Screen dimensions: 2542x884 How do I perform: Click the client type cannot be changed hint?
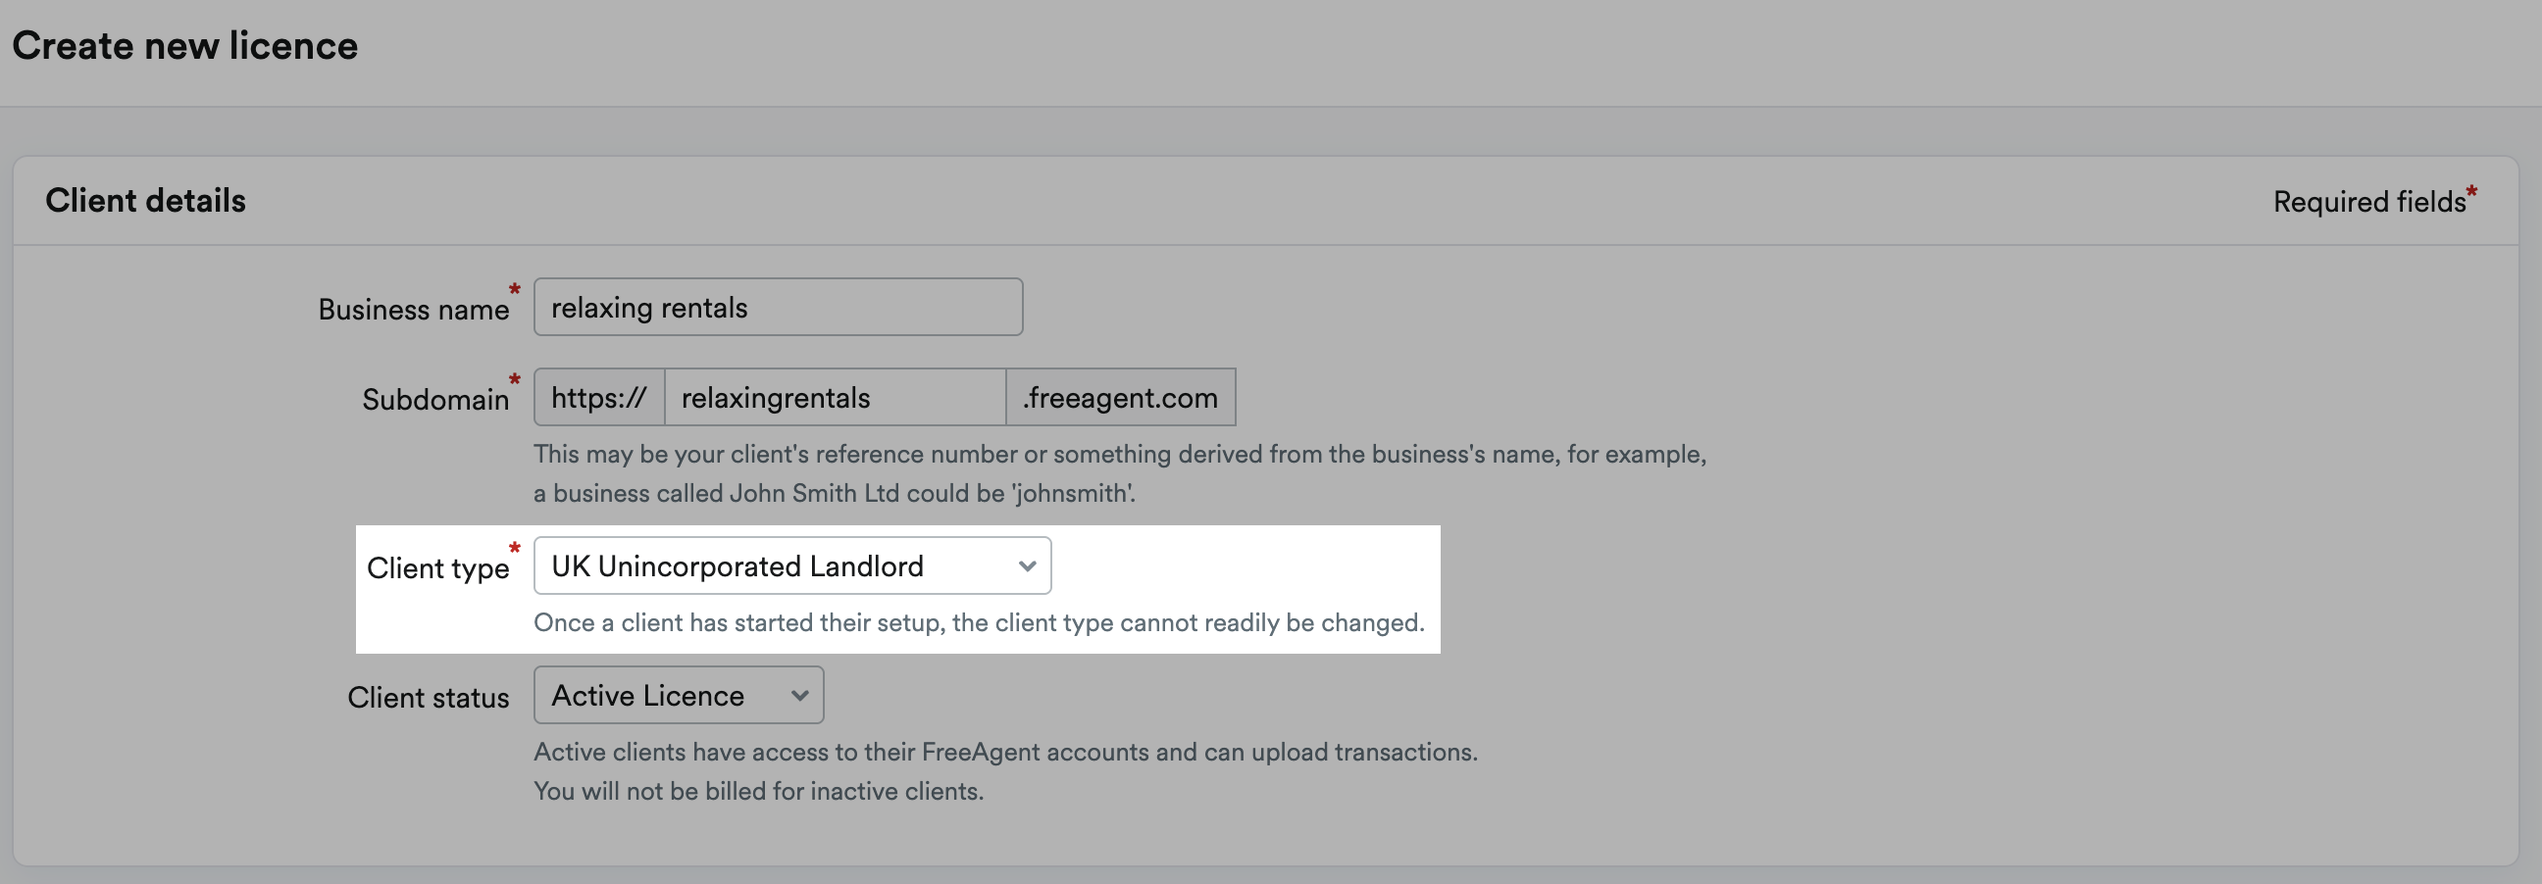[x=979, y=622]
